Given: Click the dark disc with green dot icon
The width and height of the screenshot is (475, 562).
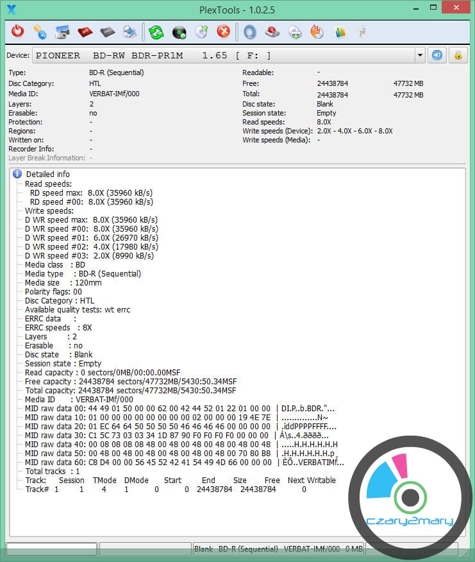Looking at the screenshot, I should [x=179, y=31].
